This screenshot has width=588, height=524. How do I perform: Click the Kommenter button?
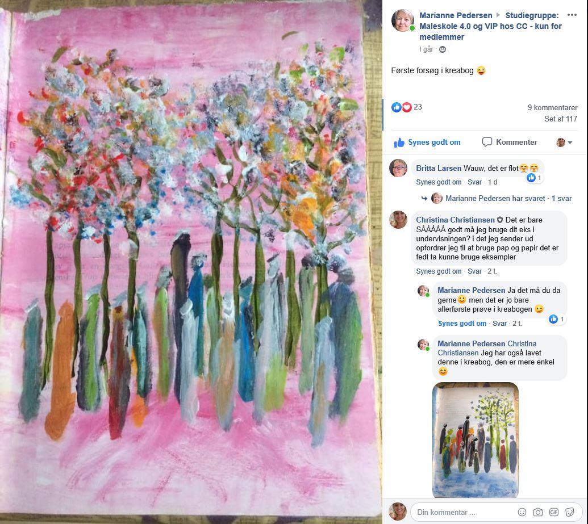click(509, 142)
